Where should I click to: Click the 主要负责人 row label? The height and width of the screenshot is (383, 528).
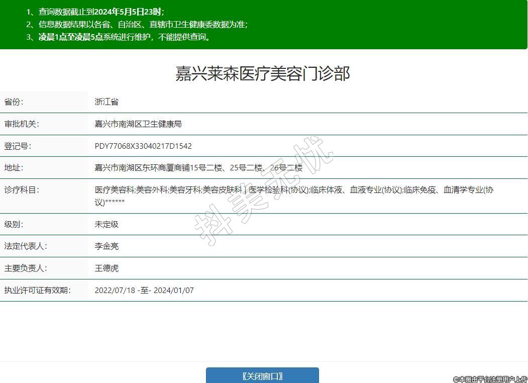pyautogui.click(x=26, y=268)
